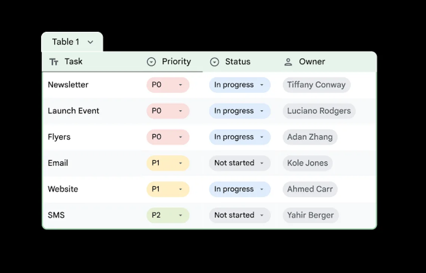Click the person icon beside Owner
Viewport: 426px width, 273px height.
click(288, 62)
